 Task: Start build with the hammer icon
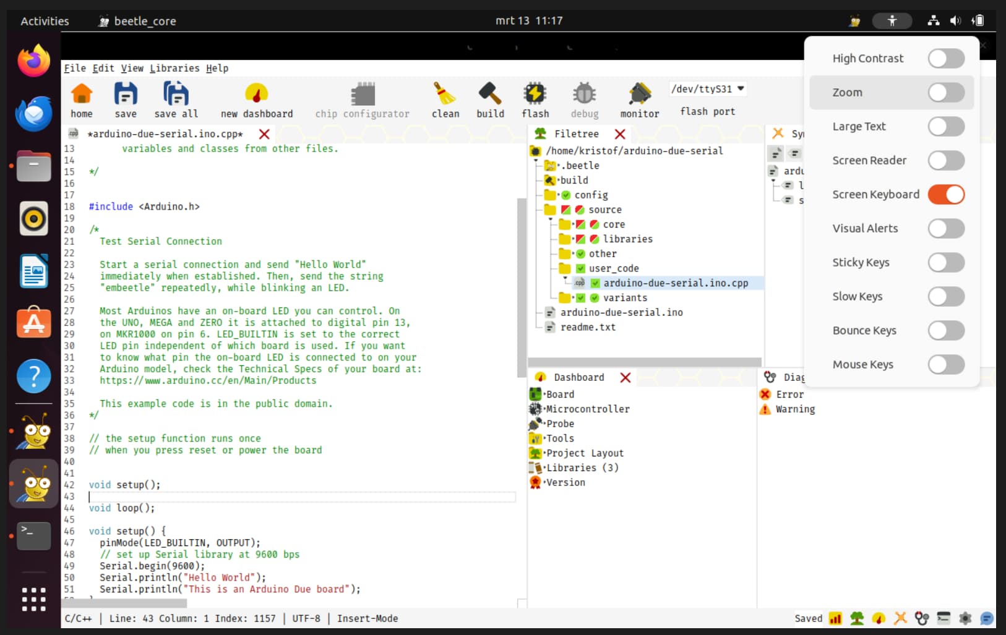coord(490,95)
